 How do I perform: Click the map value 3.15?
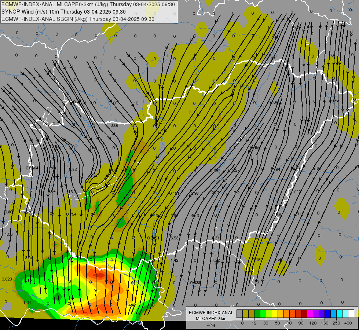[x=28, y=280]
